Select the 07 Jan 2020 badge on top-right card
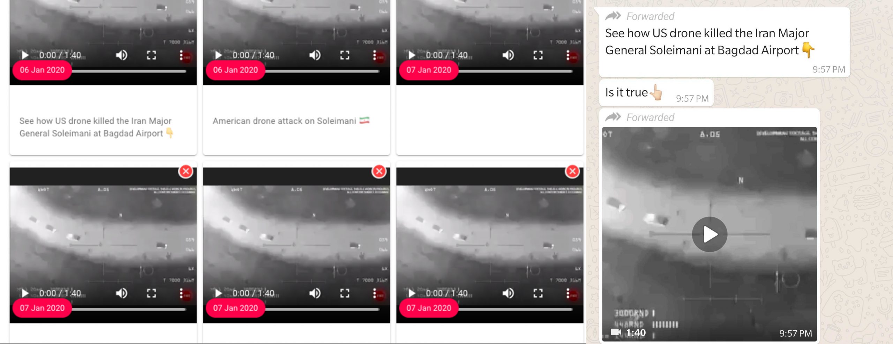The height and width of the screenshot is (344, 893). pyautogui.click(x=429, y=70)
